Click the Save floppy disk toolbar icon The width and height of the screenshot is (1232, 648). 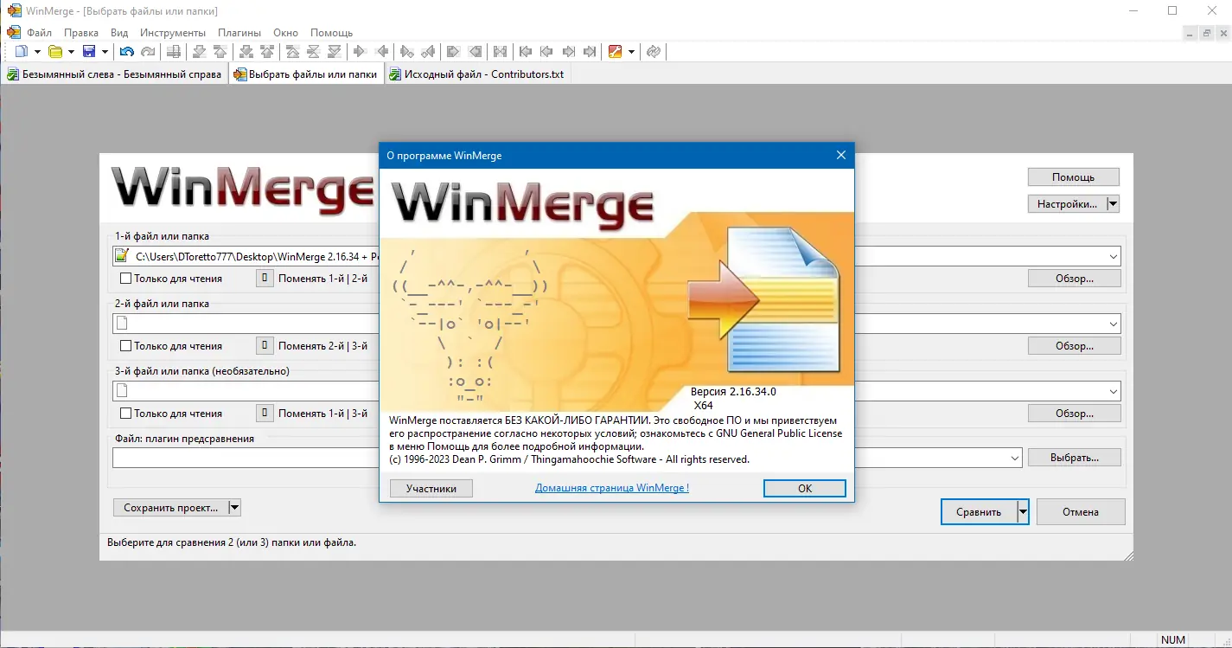(89, 52)
